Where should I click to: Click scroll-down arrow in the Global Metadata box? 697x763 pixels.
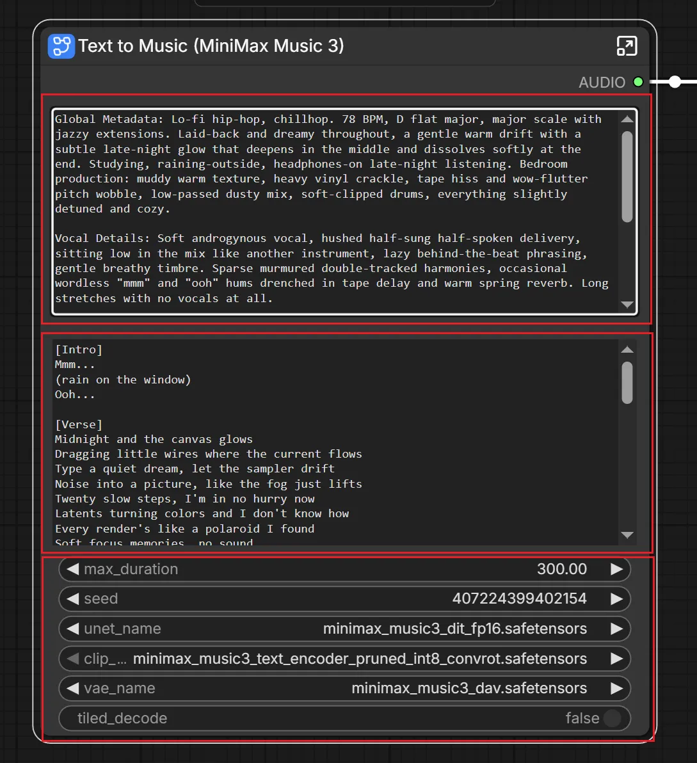click(x=627, y=305)
